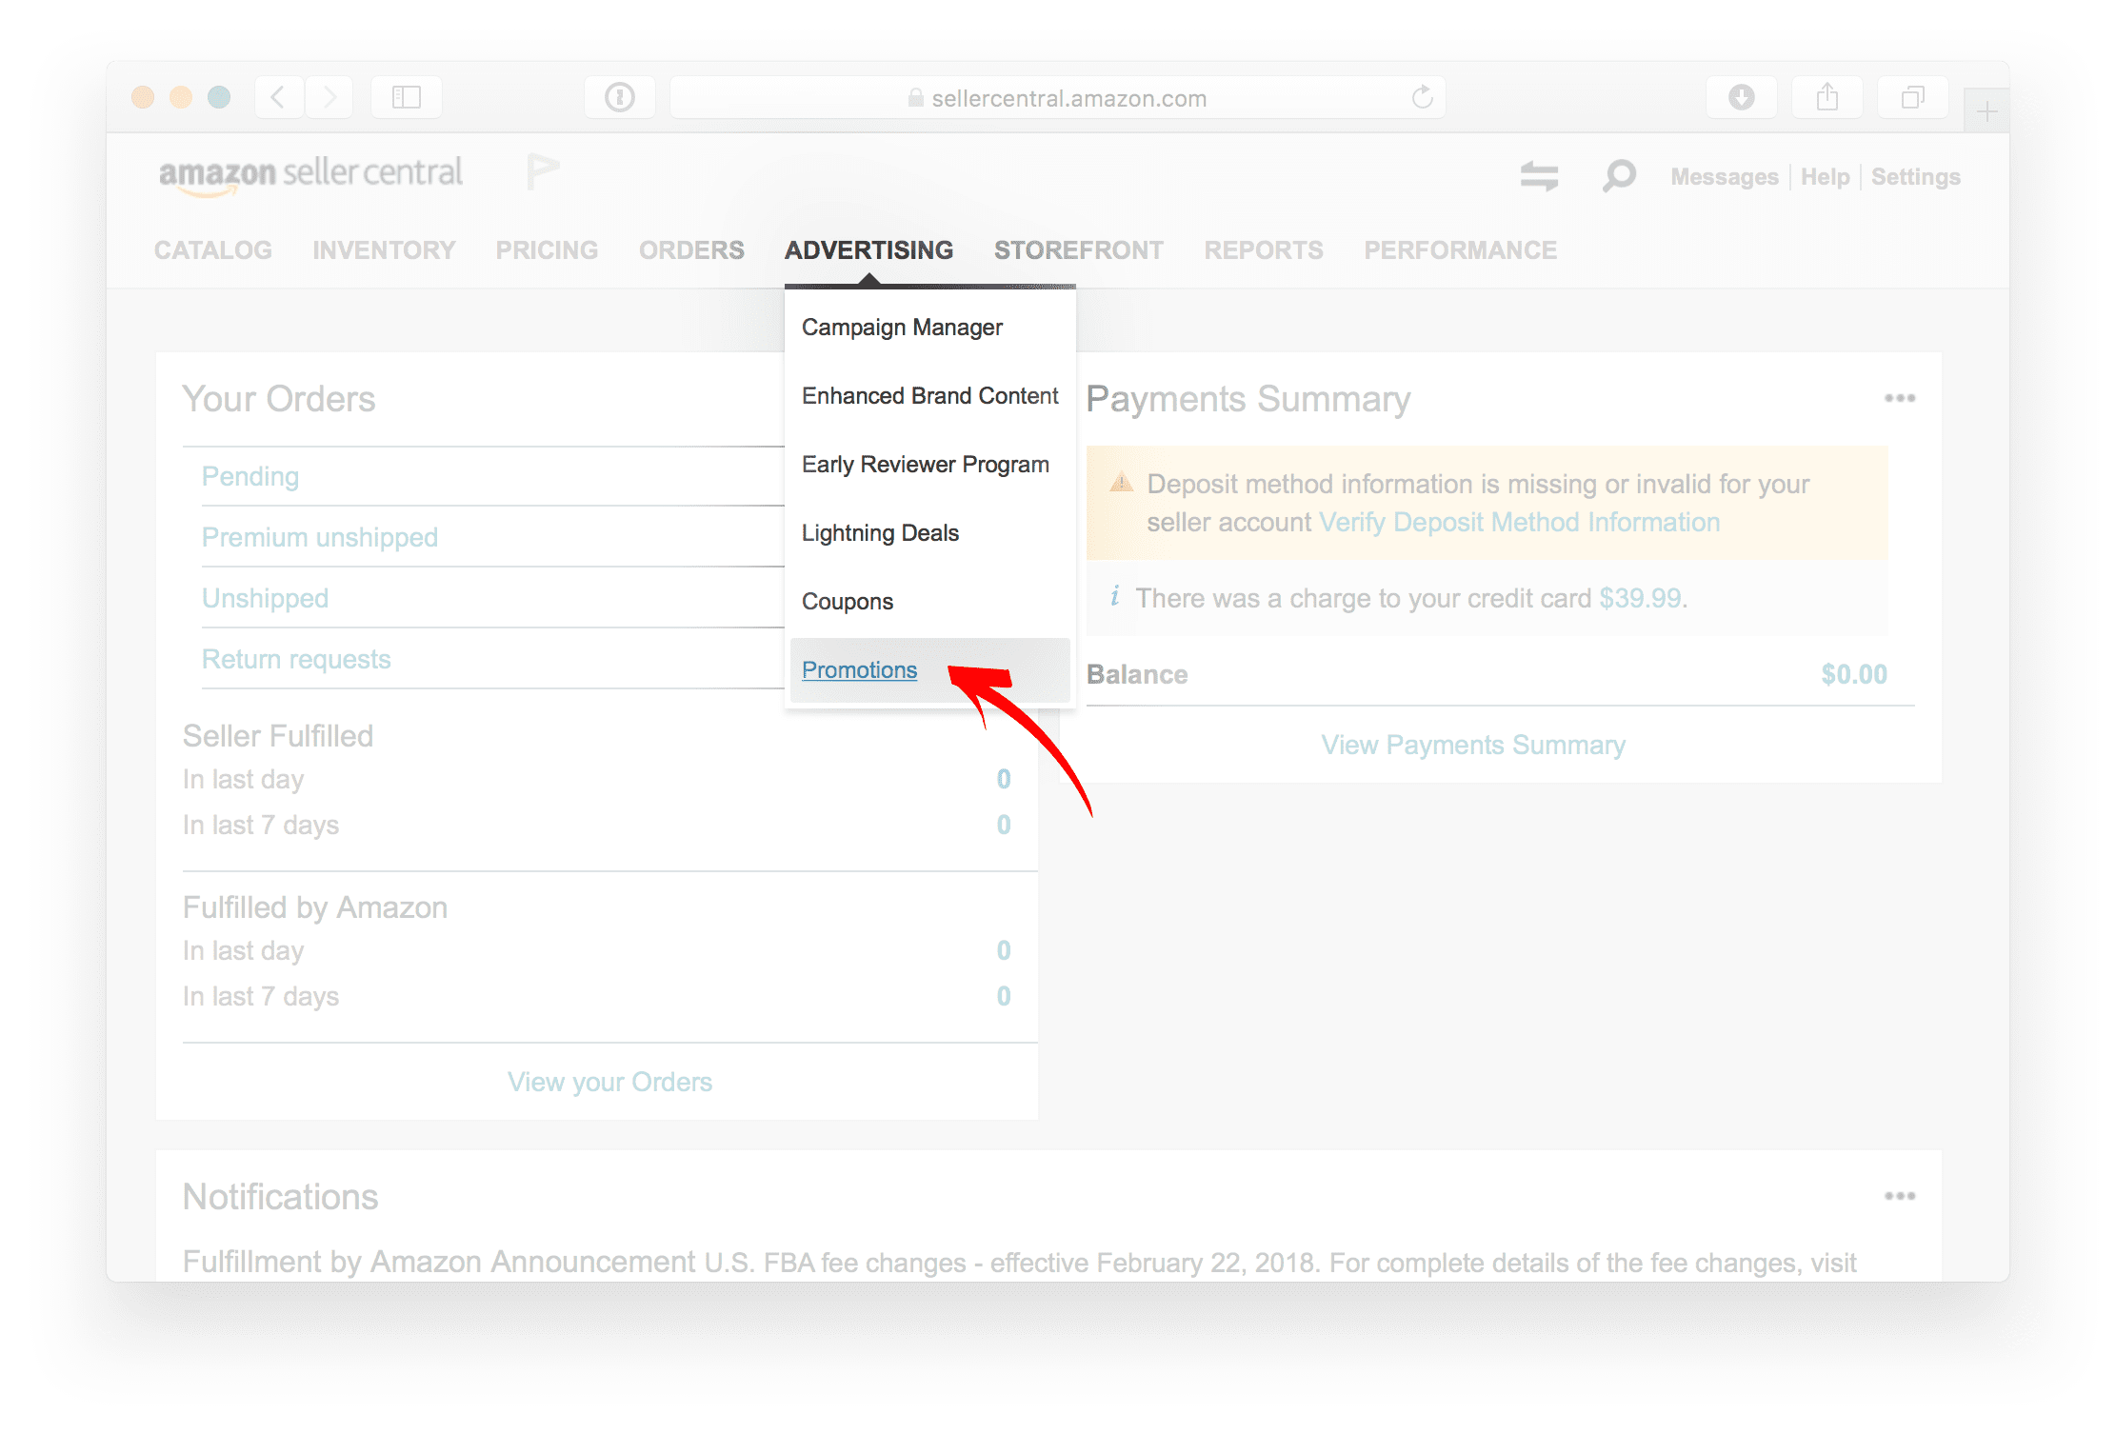
Task: Click the marketplace switcher arrows icon
Action: (x=1539, y=176)
